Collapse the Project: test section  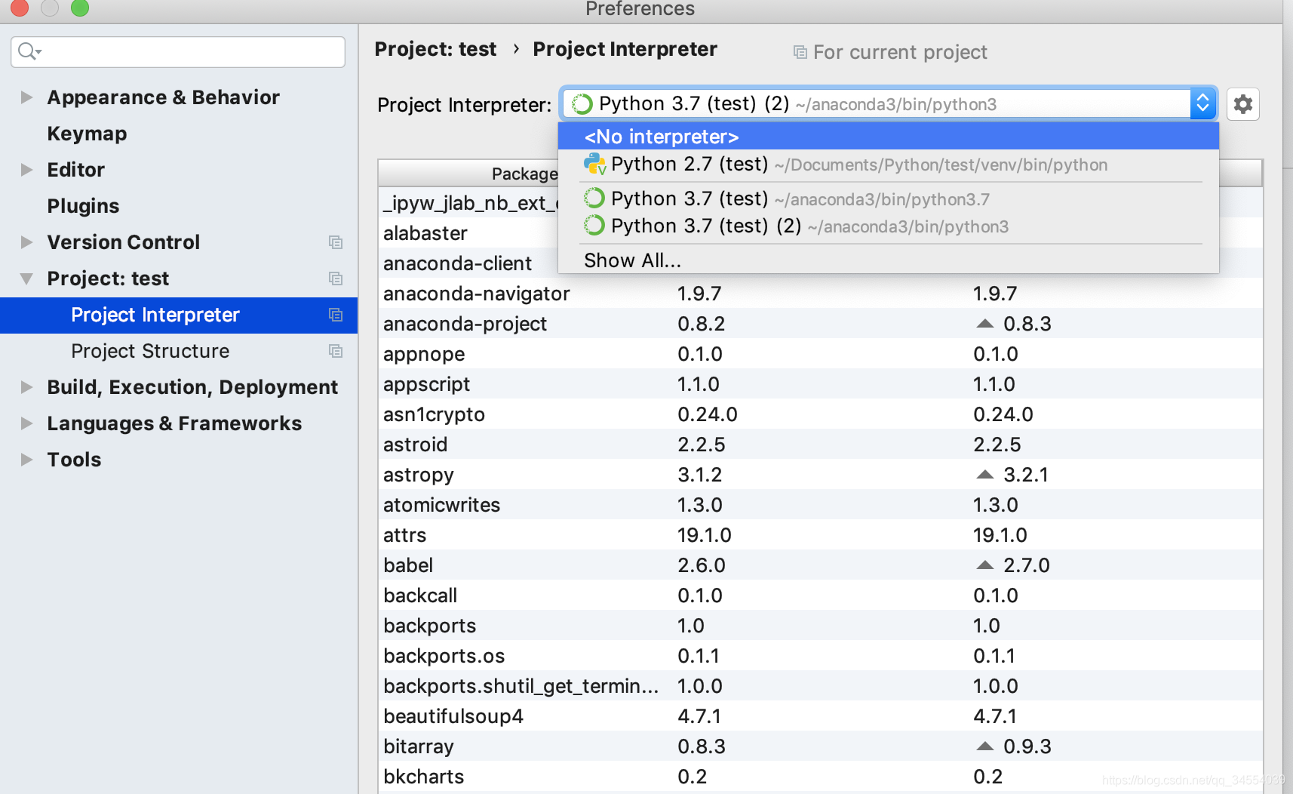click(x=26, y=279)
